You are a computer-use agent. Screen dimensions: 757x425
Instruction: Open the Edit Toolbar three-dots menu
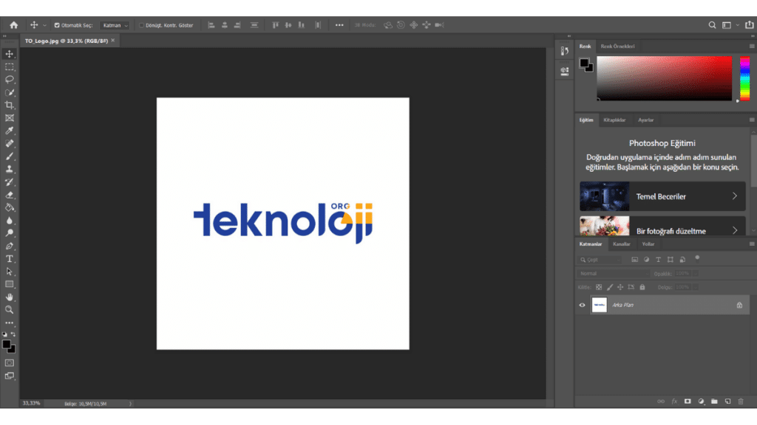click(9, 323)
